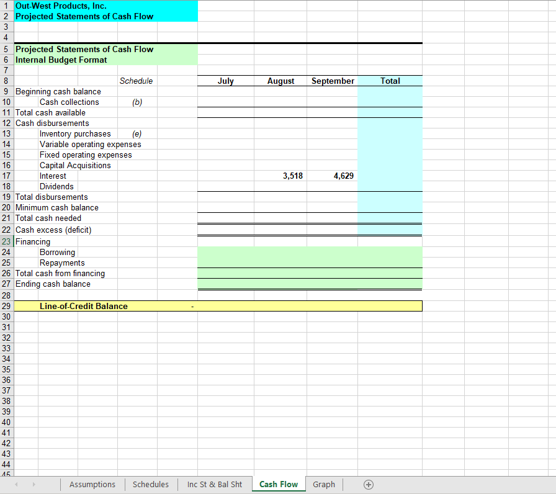
Task: Click the Schedule (b) reference cell
Action: pyautogui.click(x=136, y=102)
